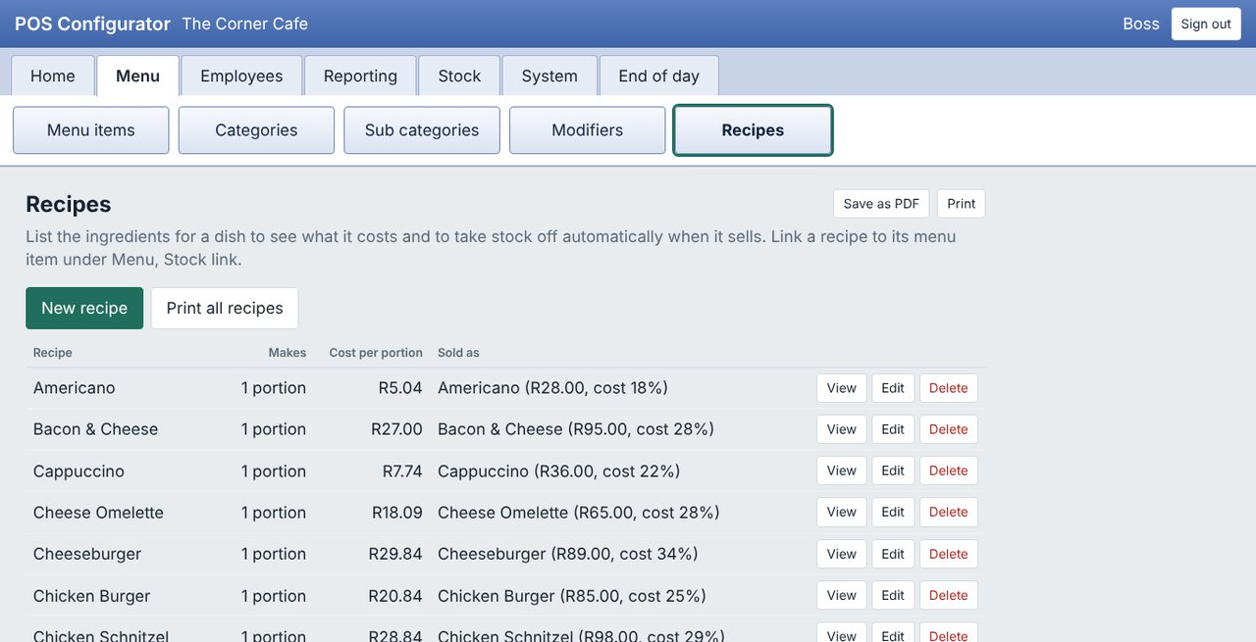Delete the Bacon & Cheese recipe
This screenshot has width=1256, height=642.
(949, 429)
